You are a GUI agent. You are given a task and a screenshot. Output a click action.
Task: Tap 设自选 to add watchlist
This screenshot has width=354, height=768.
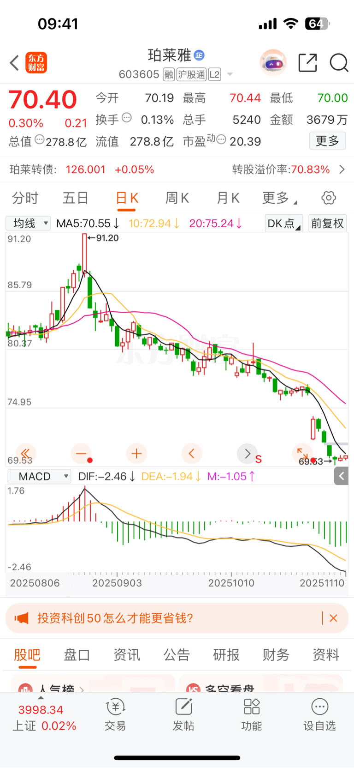(319, 715)
